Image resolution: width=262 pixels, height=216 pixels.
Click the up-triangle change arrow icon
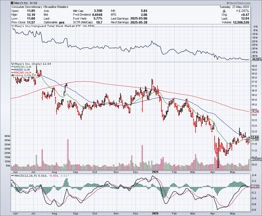click(x=224, y=11)
